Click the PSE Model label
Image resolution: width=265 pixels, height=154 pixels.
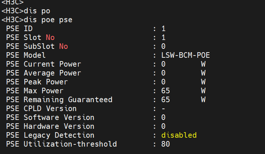coord(26,55)
